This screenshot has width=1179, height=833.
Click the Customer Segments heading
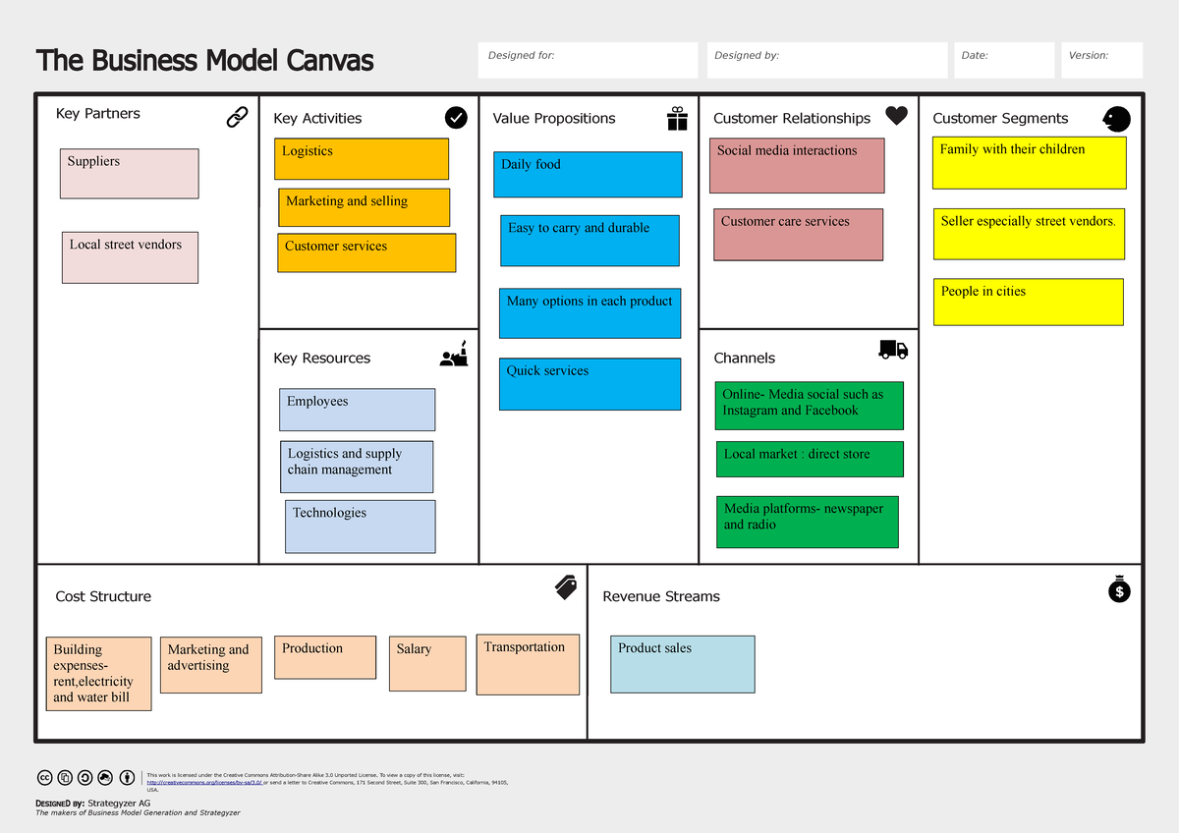tap(1000, 119)
